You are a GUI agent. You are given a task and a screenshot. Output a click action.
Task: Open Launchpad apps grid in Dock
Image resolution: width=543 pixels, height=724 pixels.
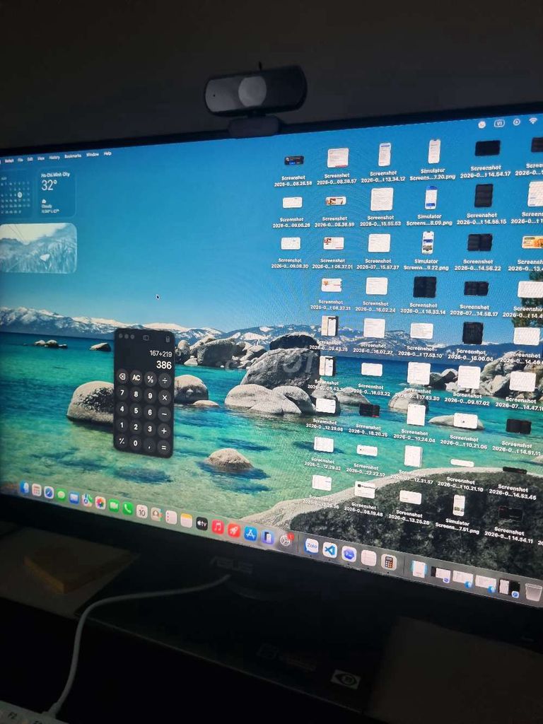(37, 490)
